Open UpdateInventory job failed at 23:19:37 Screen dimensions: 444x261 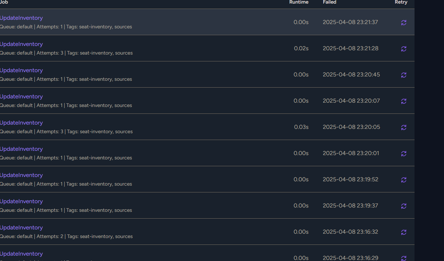pos(21,201)
